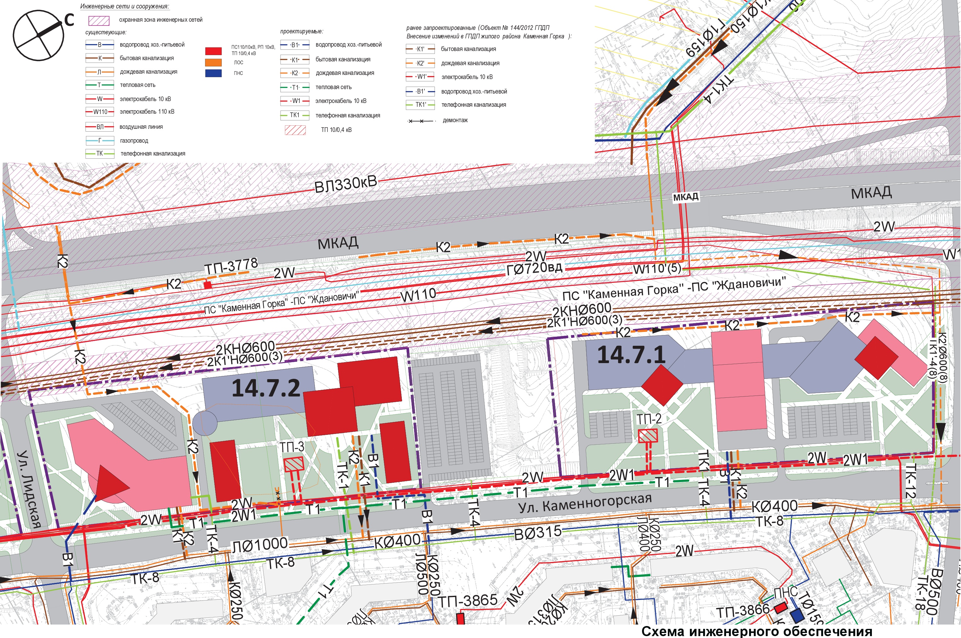Click the red hatched ТП 10/0,4 кВ legend symbol
Viewport: 961px width, 638px height.
point(295,130)
